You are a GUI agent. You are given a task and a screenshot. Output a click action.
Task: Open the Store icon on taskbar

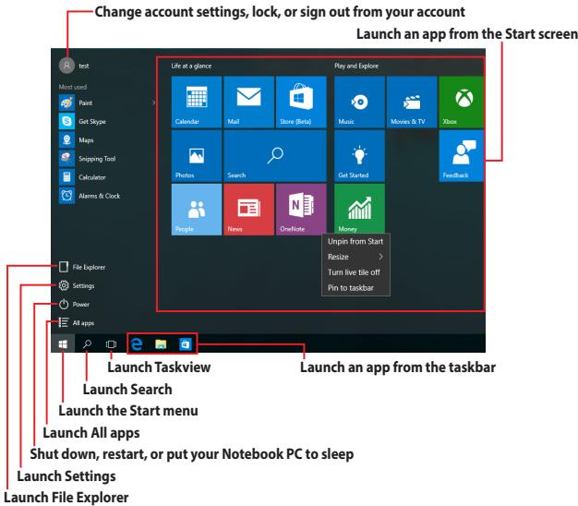tap(185, 343)
